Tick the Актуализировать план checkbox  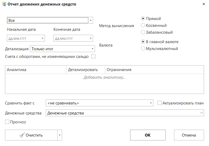click(159, 103)
